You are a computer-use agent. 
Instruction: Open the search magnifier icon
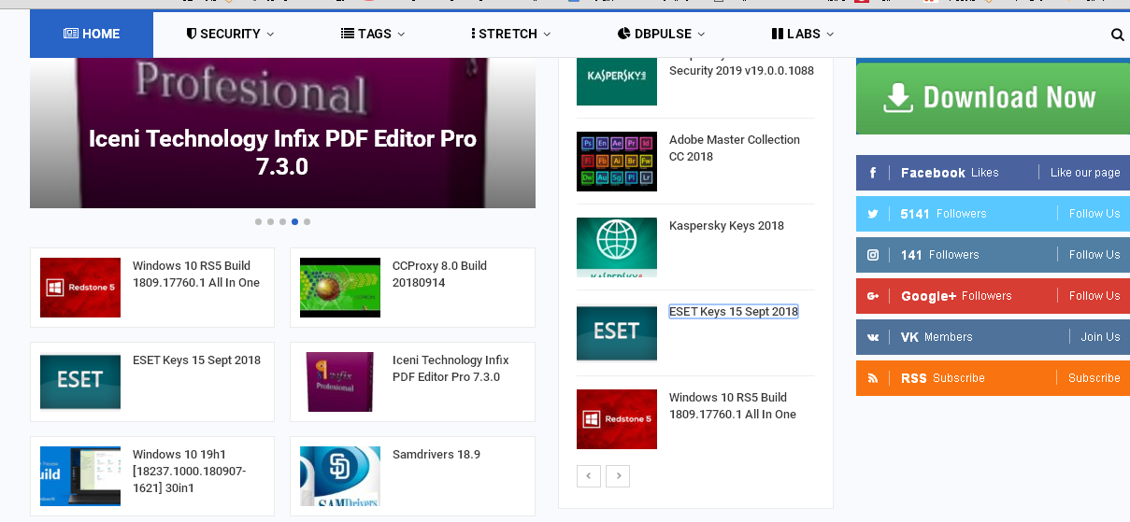click(x=1117, y=35)
